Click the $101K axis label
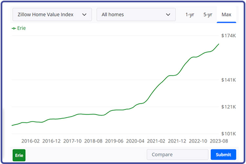This screenshot has width=246, height=164. pyautogui.click(x=228, y=133)
